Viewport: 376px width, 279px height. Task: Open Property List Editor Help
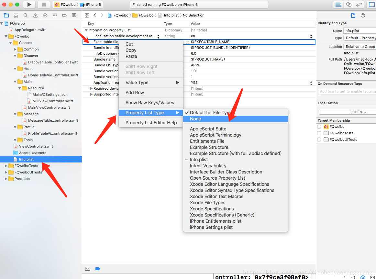pyautogui.click(x=151, y=123)
